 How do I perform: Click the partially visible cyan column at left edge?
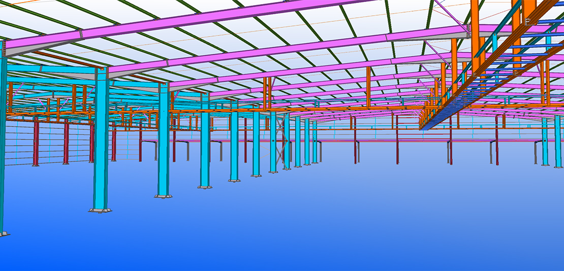[3, 152]
